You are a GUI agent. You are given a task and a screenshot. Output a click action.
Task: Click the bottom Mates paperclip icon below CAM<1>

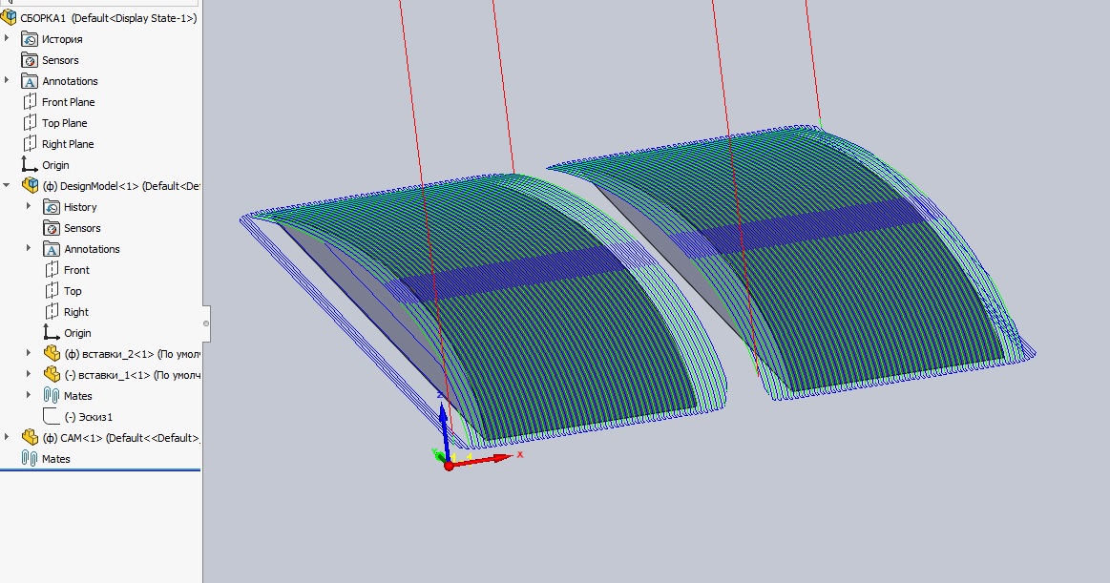(x=29, y=458)
